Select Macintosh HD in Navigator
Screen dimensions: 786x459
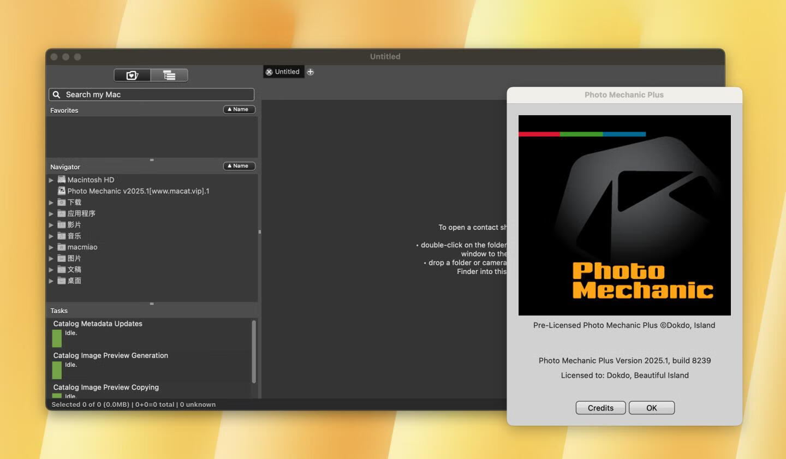point(91,180)
